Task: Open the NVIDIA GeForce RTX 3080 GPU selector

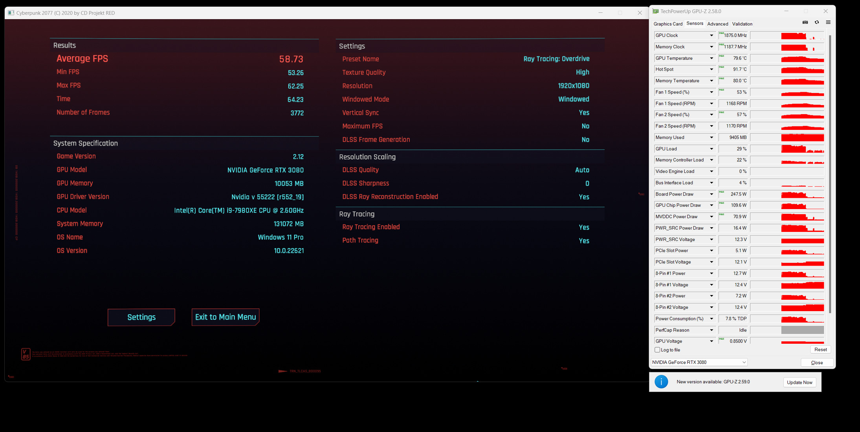Action: 699,362
